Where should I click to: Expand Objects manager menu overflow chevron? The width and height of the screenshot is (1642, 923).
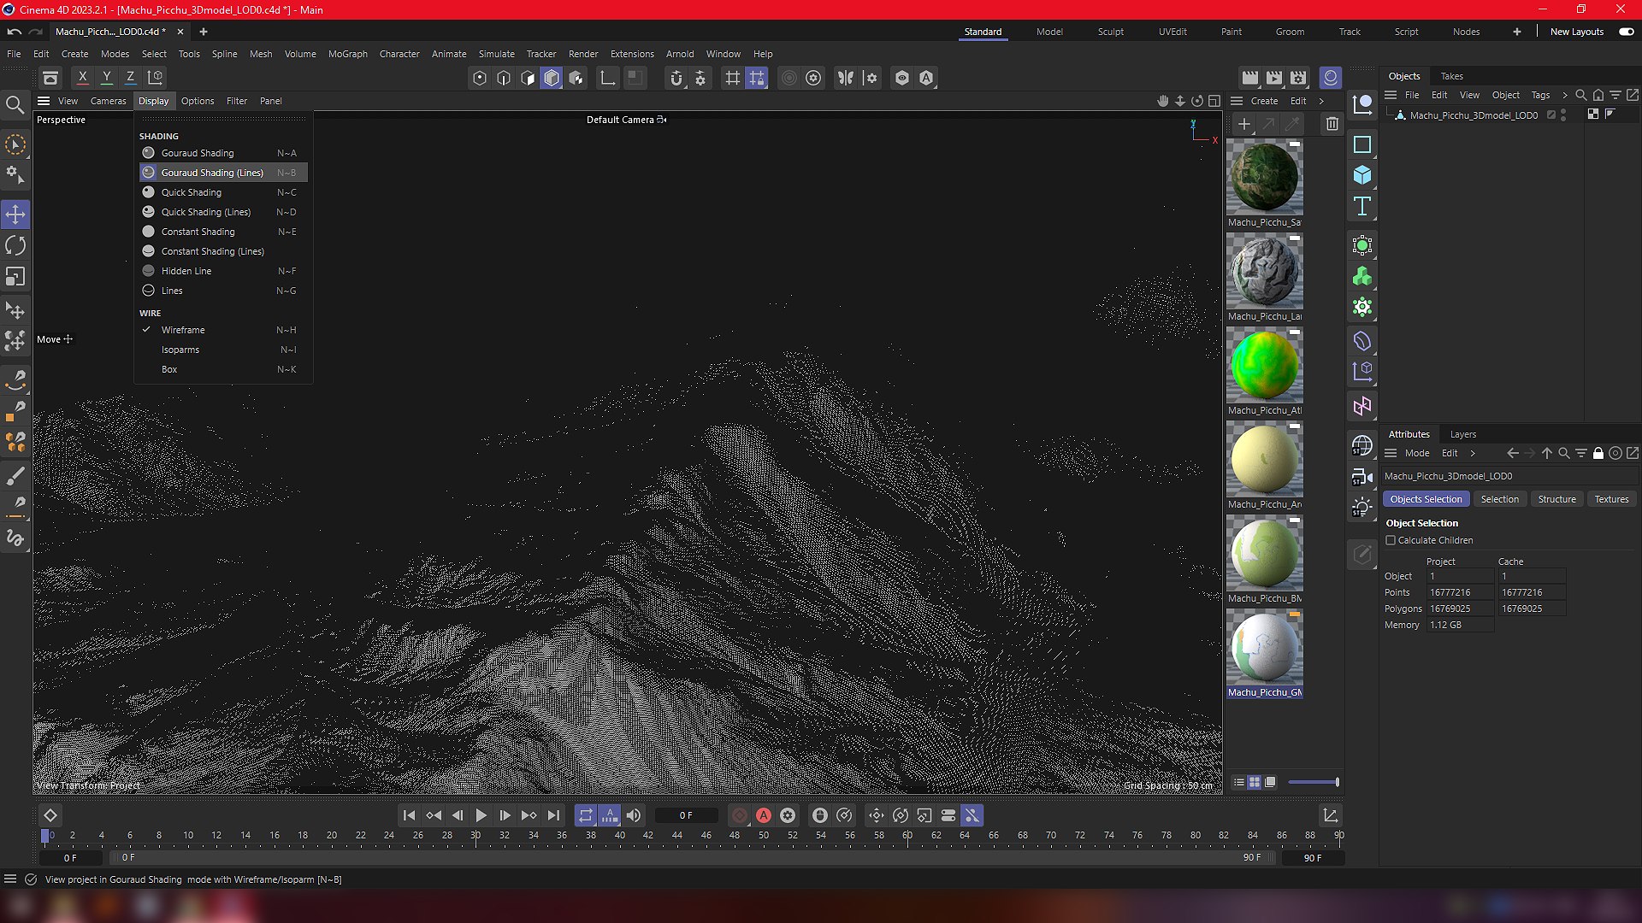(x=1564, y=95)
